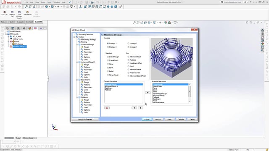The width and height of the screenshot is (269, 151).
Task: Select the Strategy 2 radio button
Action: click(x=108, y=47)
